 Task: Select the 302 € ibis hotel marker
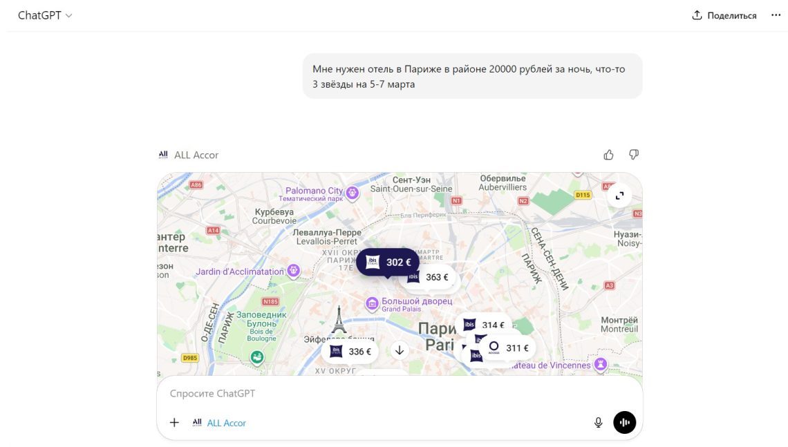tap(388, 263)
